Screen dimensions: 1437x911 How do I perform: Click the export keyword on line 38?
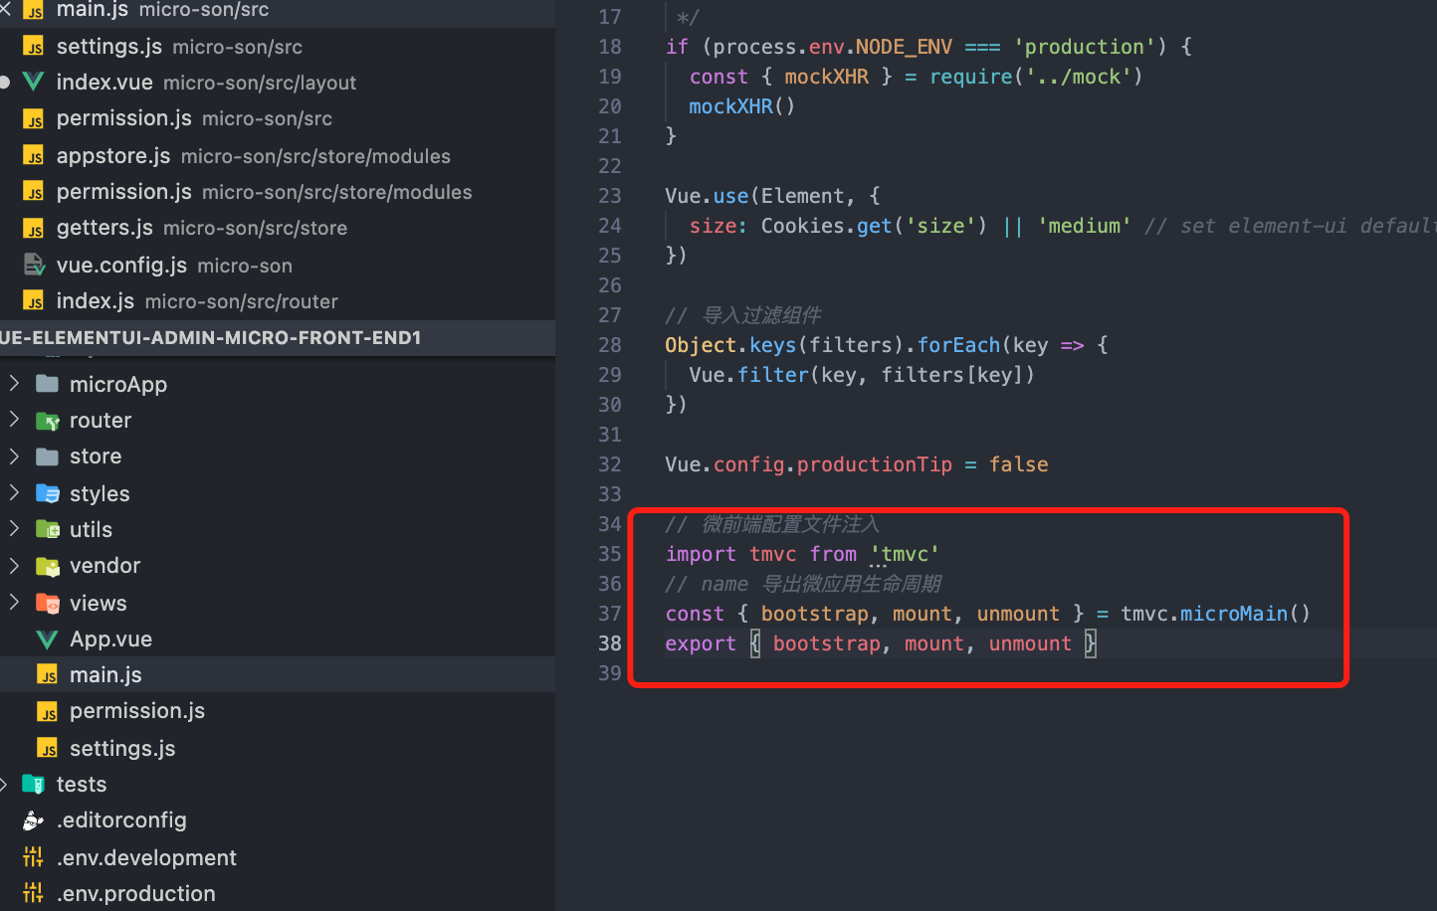tap(701, 643)
